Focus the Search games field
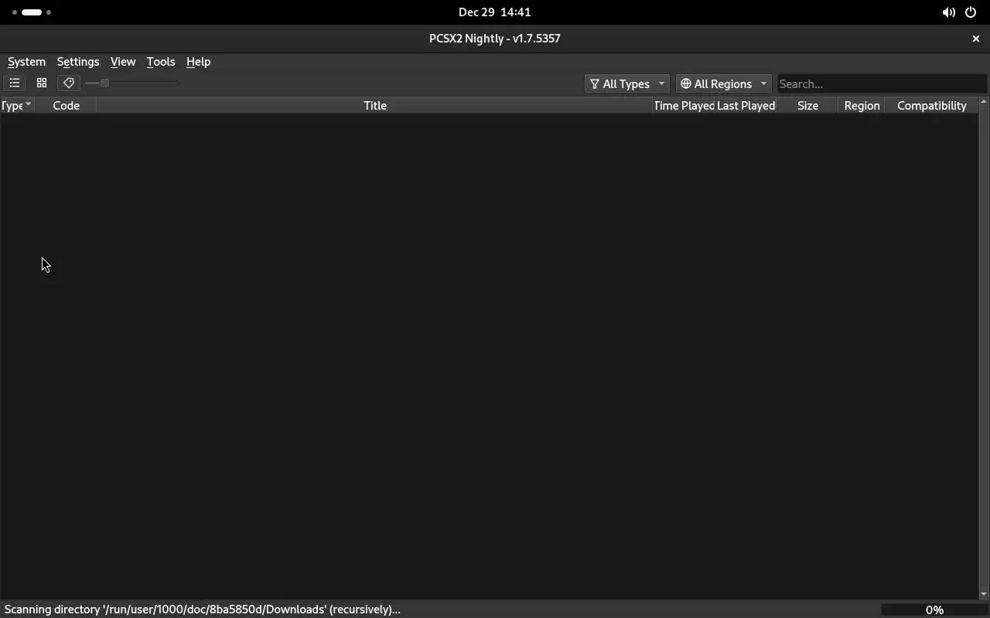This screenshot has width=990, height=618. (882, 83)
